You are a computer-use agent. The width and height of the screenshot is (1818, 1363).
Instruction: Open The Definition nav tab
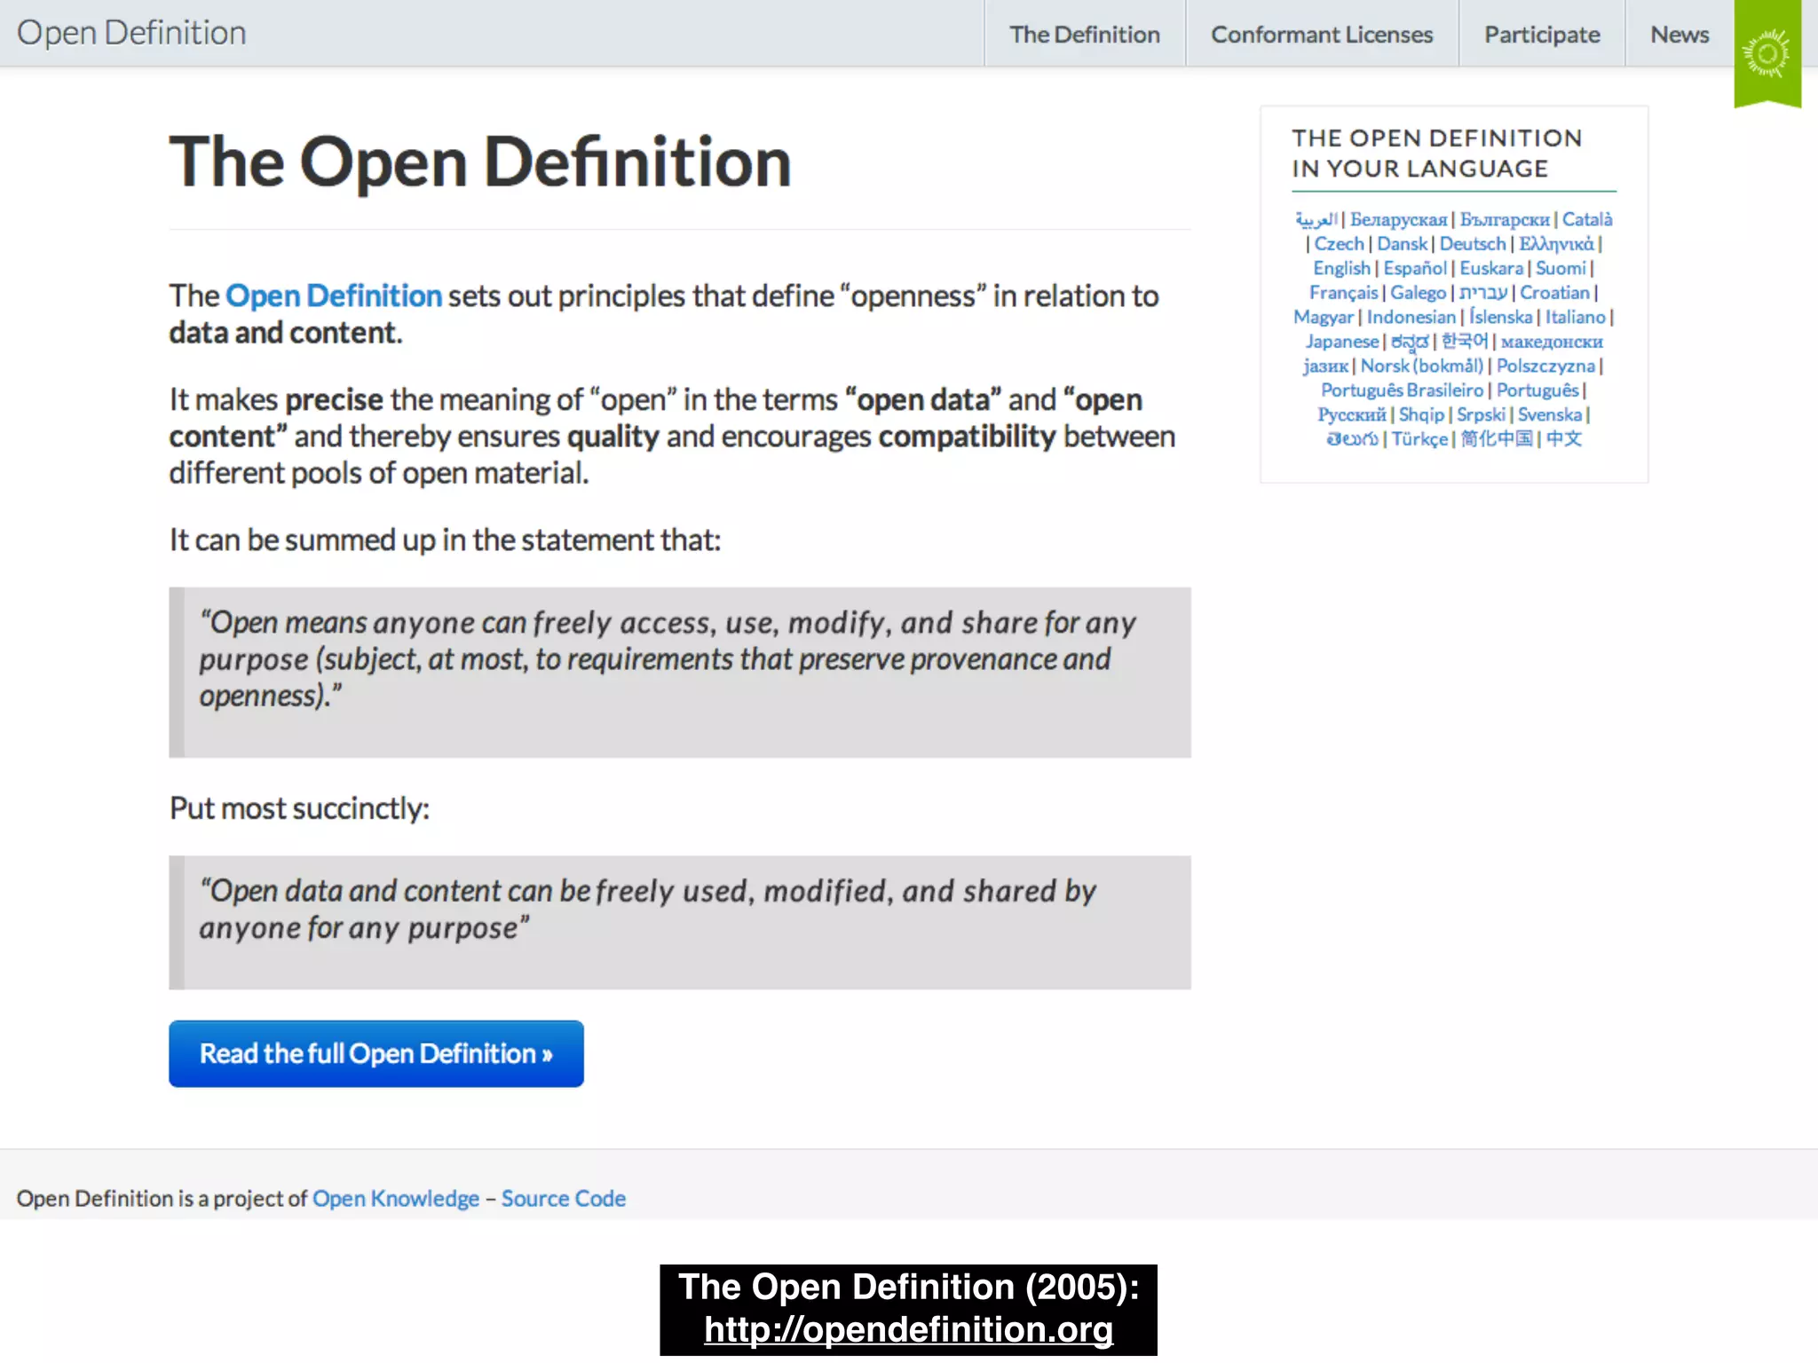pyautogui.click(x=1085, y=34)
